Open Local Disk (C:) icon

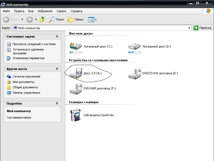tap(76, 46)
